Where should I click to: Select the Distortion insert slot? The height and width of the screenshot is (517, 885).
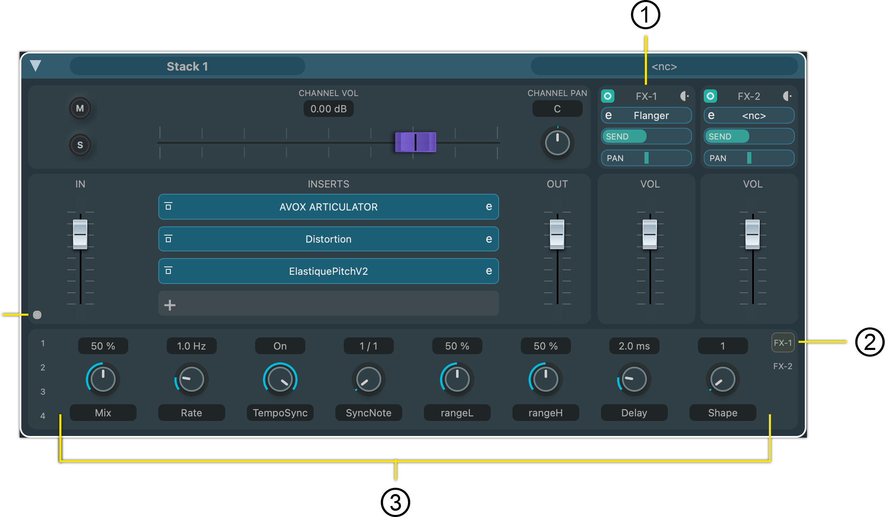pyautogui.click(x=328, y=239)
